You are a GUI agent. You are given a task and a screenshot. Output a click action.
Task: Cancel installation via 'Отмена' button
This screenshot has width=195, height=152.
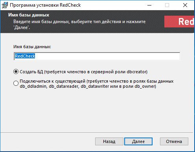[174, 141]
